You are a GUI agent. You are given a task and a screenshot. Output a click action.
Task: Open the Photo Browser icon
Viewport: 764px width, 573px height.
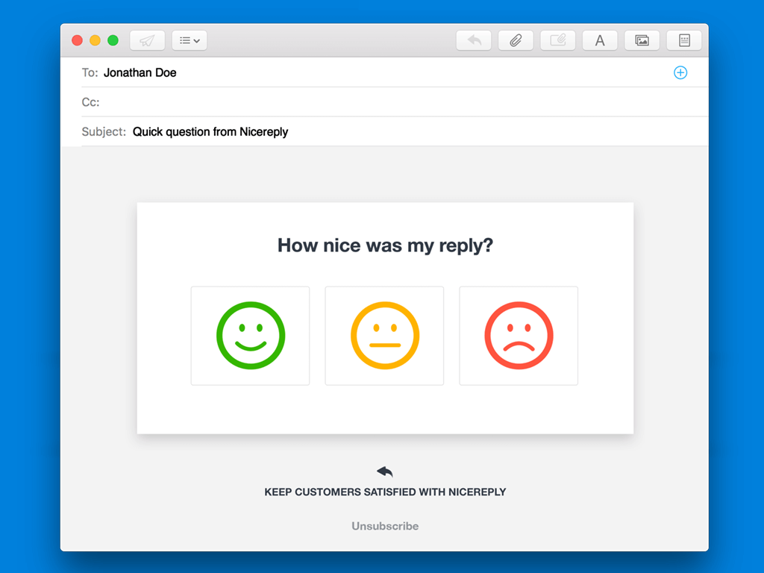[642, 40]
